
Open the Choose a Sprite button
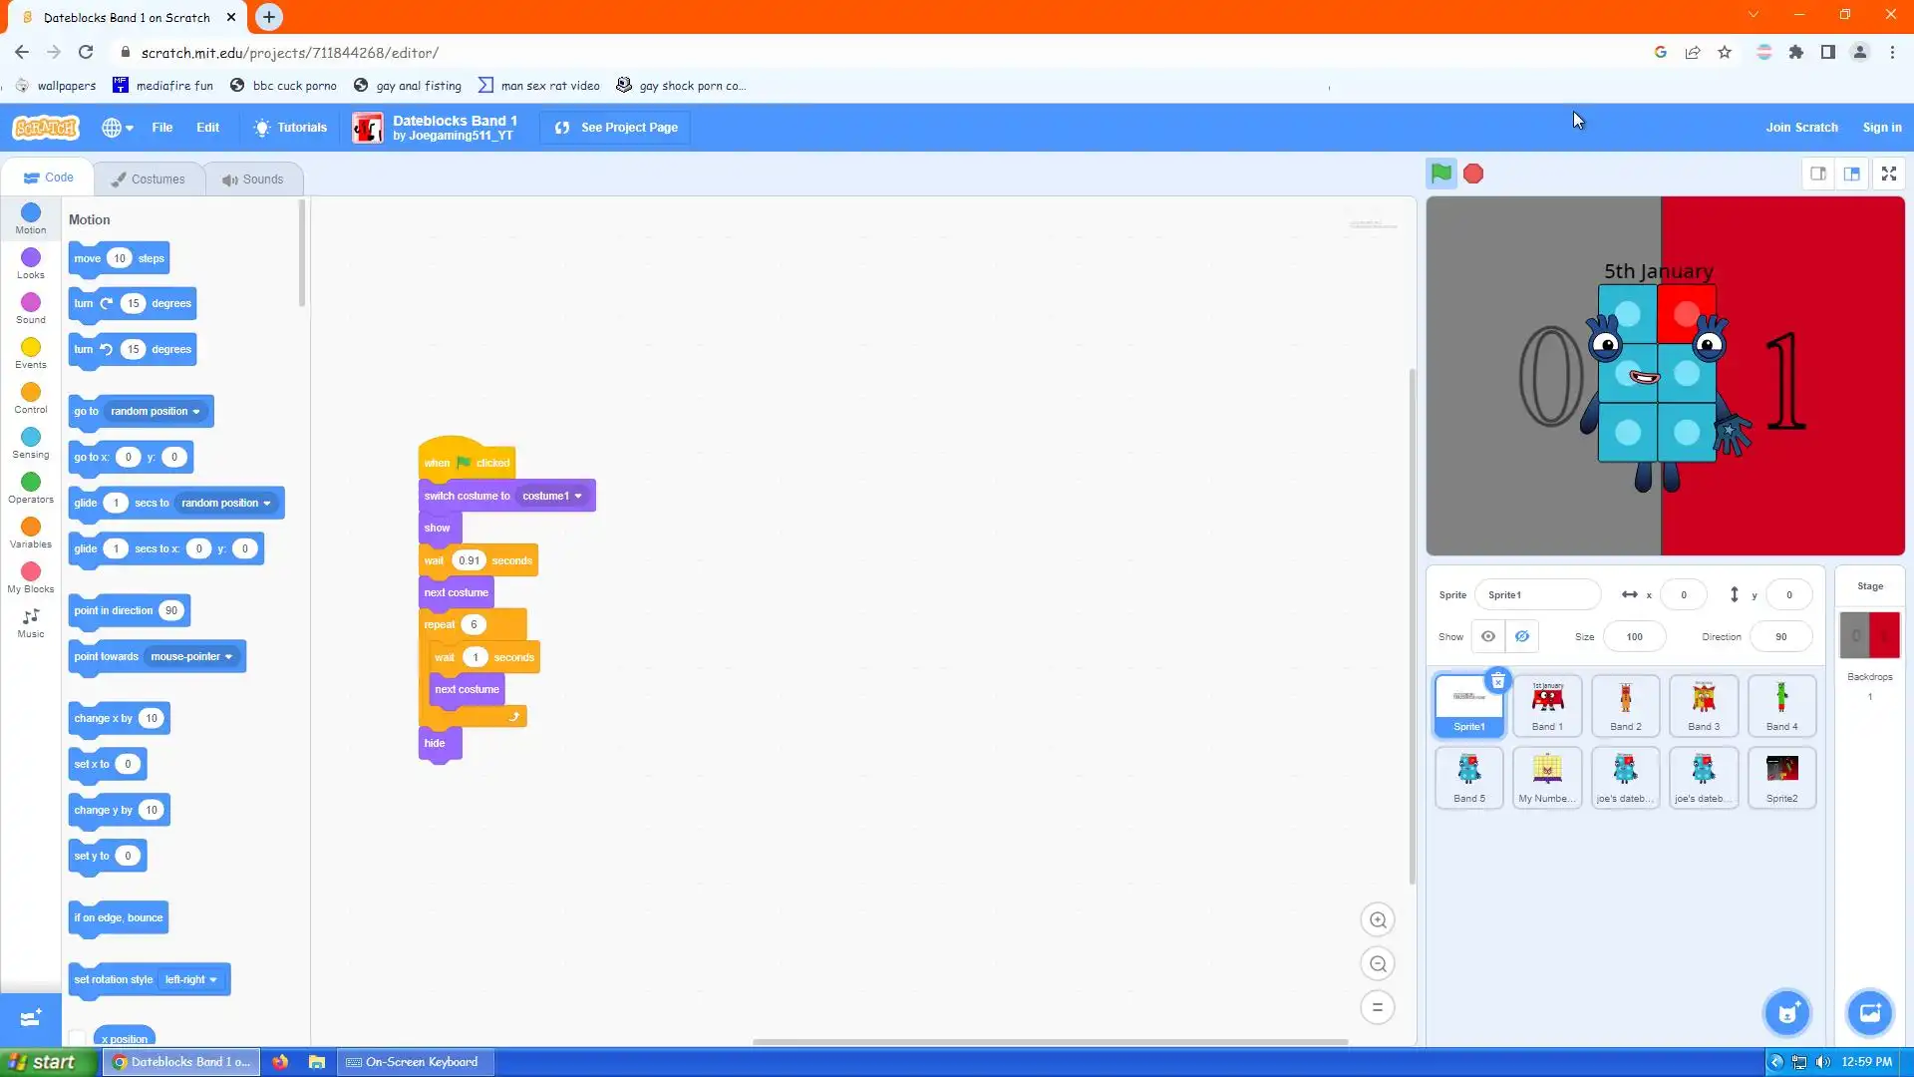[1787, 1013]
